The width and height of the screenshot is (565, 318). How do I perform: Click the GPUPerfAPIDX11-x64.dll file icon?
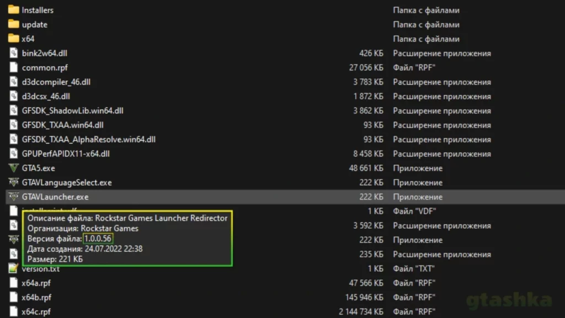point(13,154)
